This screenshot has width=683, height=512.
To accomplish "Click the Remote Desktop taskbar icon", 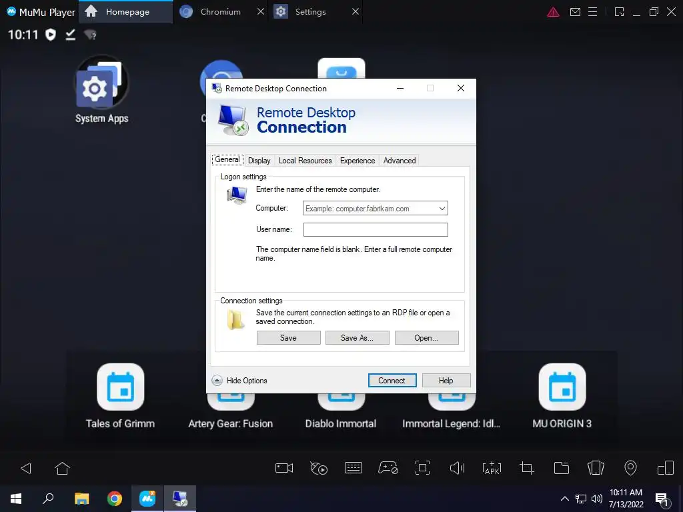I will [180, 499].
